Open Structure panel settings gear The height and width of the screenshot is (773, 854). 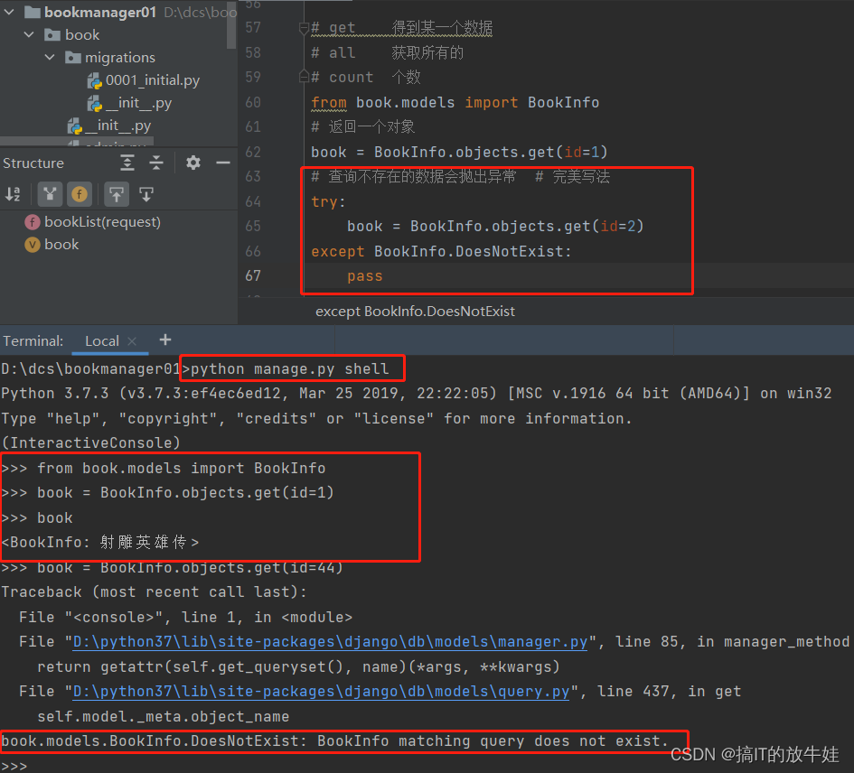click(192, 163)
